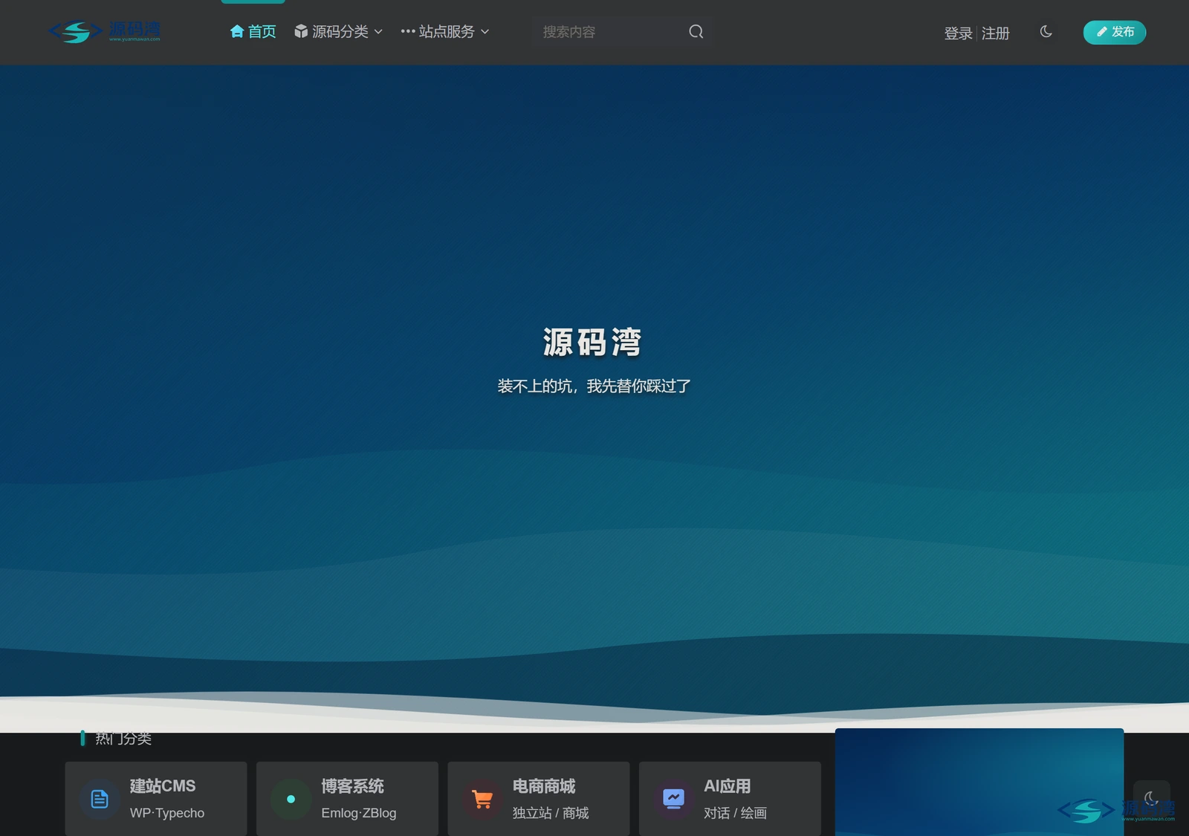Expand the 站点服务 dropdown chevron
The image size is (1189, 836).
coord(485,32)
